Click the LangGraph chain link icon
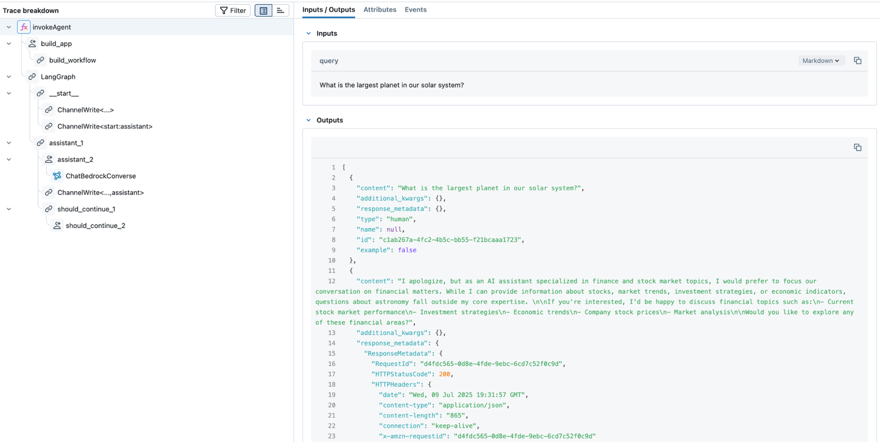Image resolution: width=880 pixels, height=442 pixels. coord(32,77)
